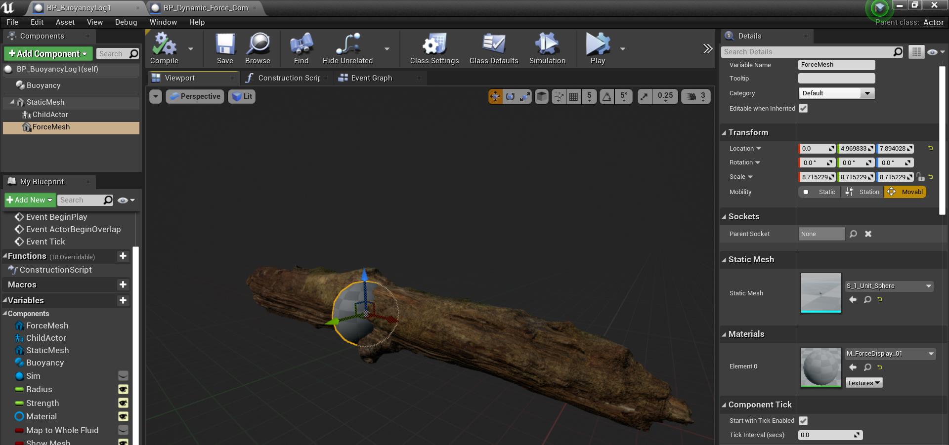Open viewport options dropdown arrow
The image size is (949, 445).
(156, 96)
